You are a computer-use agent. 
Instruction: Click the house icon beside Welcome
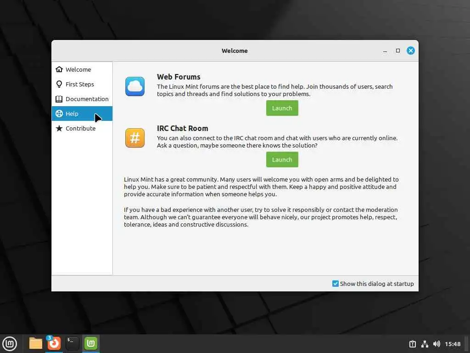59,69
